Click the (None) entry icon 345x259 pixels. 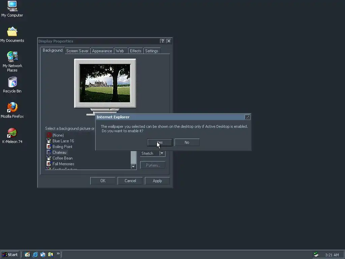click(x=49, y=135)
